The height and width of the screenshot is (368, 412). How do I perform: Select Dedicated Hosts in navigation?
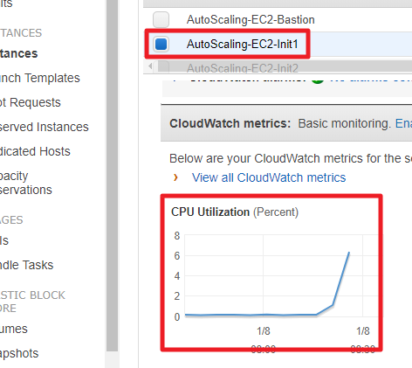35,151
